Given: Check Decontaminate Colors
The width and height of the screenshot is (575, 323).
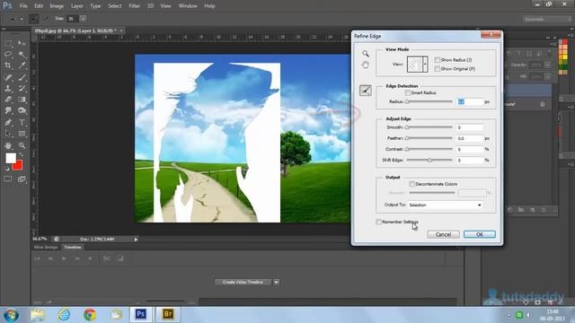Looking at the screenshot, I should 411,184.
